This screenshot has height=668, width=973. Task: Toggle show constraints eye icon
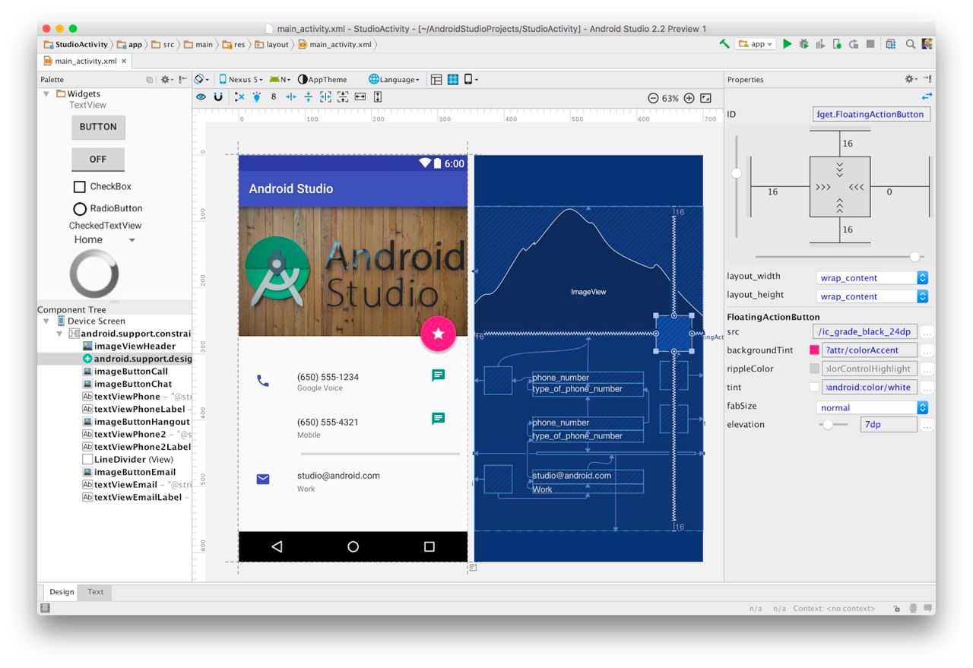point(201,97)
